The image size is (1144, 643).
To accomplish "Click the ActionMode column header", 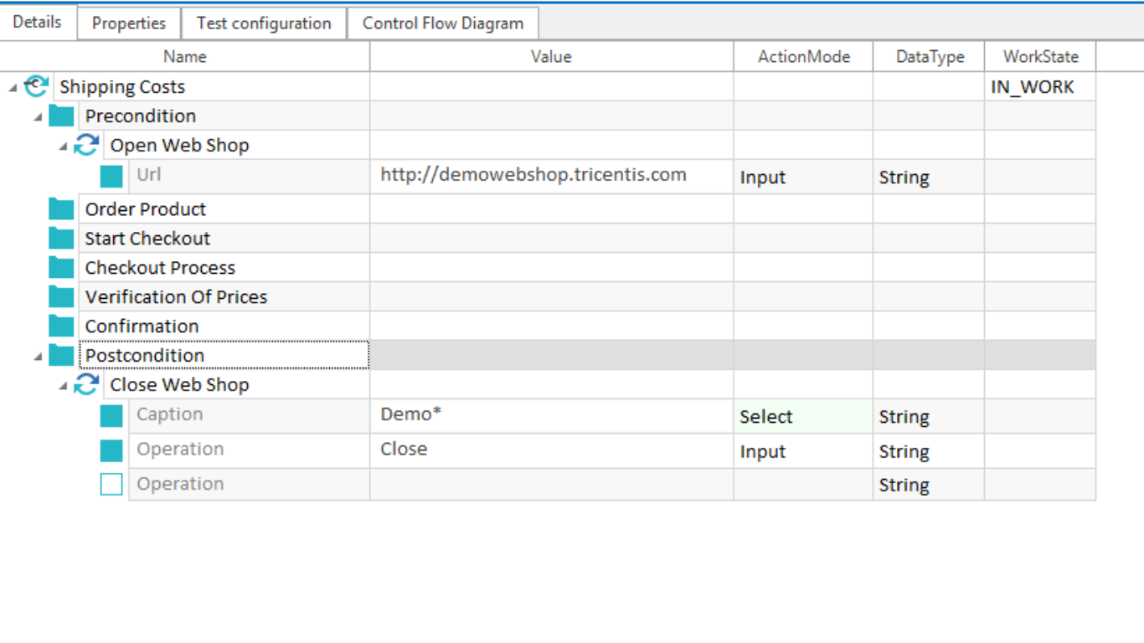I will 803,57.
